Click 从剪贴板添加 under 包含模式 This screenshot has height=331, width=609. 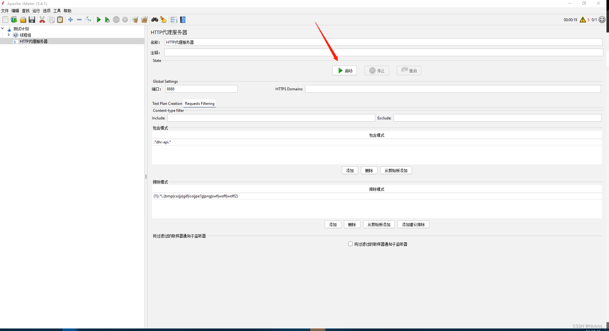tap(396, 171)
